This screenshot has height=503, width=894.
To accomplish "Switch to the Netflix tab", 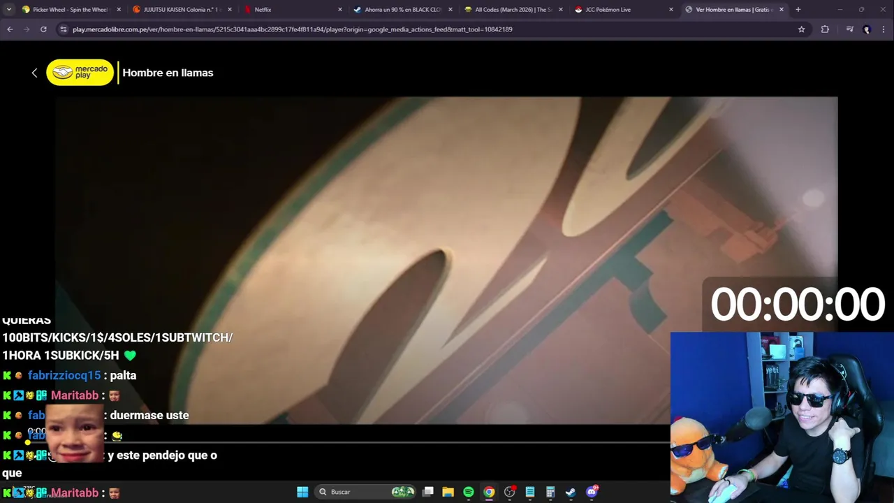I will click(292, 10).
